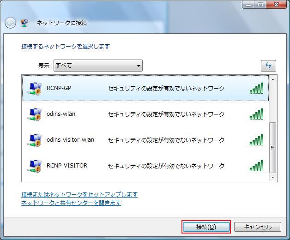Open 接続またはネットワークをセットアップします link

tap(79, 195)
